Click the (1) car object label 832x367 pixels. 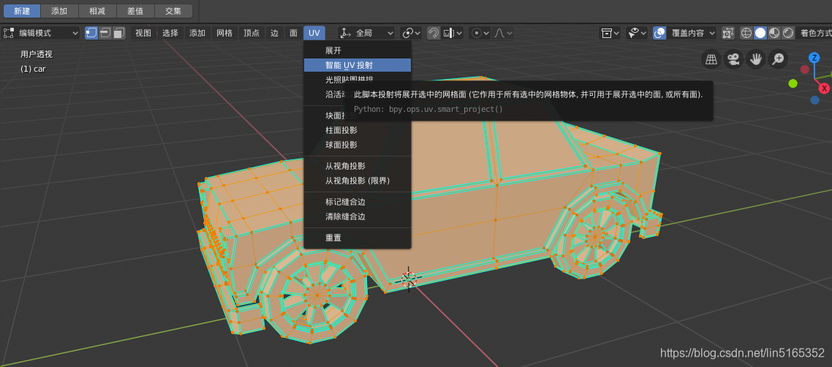33,69
